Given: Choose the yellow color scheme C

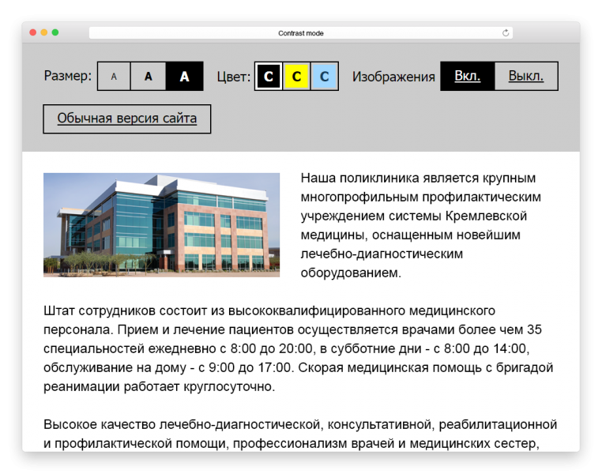Looking at the screenshot, I should [296, 77].
